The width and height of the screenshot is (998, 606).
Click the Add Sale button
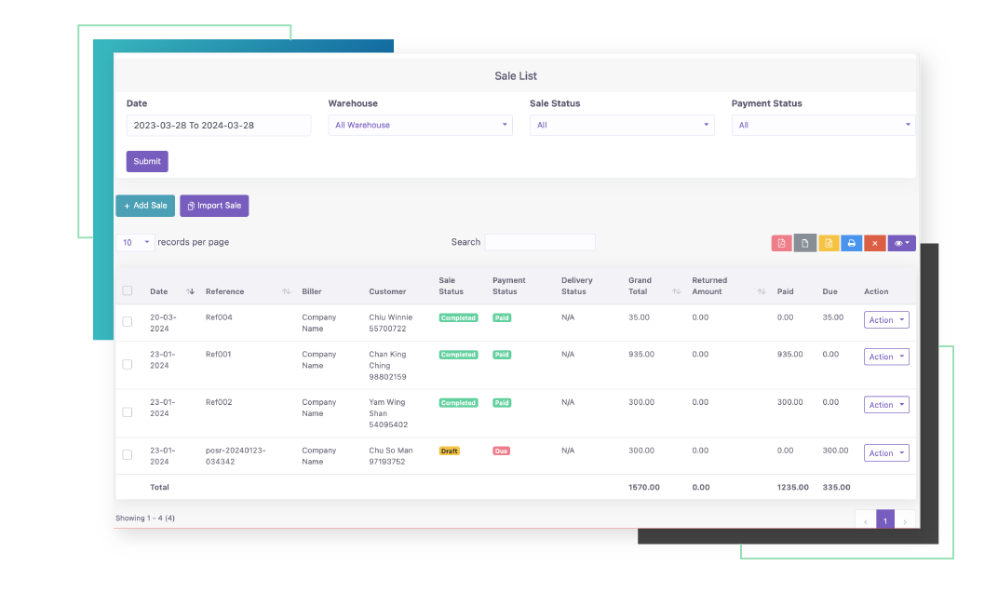point(145,206)
